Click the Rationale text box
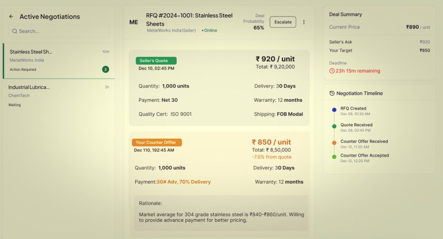 coord(220,212)
